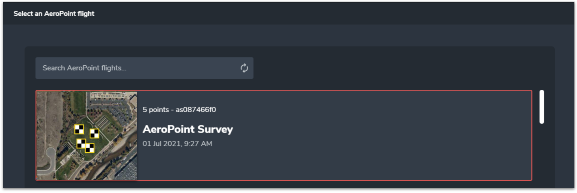Click the 'Select an AeroPoint flight' header
Viewport: 577px width, 193px height.
point(54,14)
